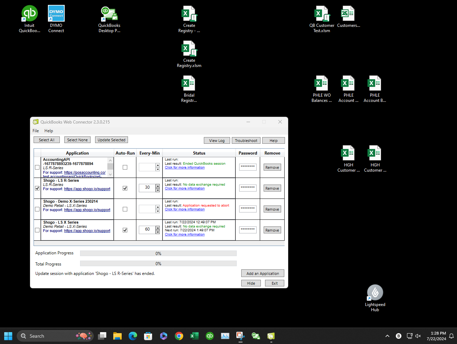Open View Log
Screen dimensions: 457x344
coord(217,141)
